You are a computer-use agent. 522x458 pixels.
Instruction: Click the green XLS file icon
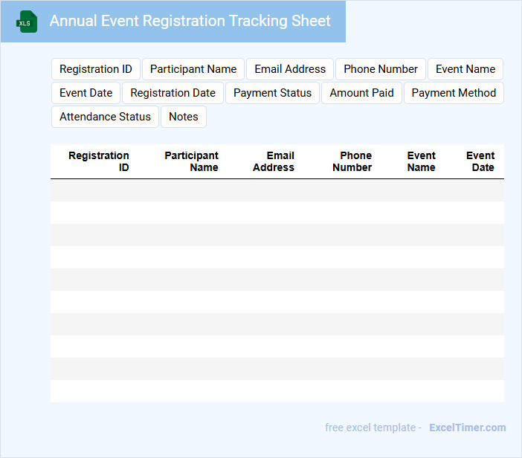click(x=27, y=22)
